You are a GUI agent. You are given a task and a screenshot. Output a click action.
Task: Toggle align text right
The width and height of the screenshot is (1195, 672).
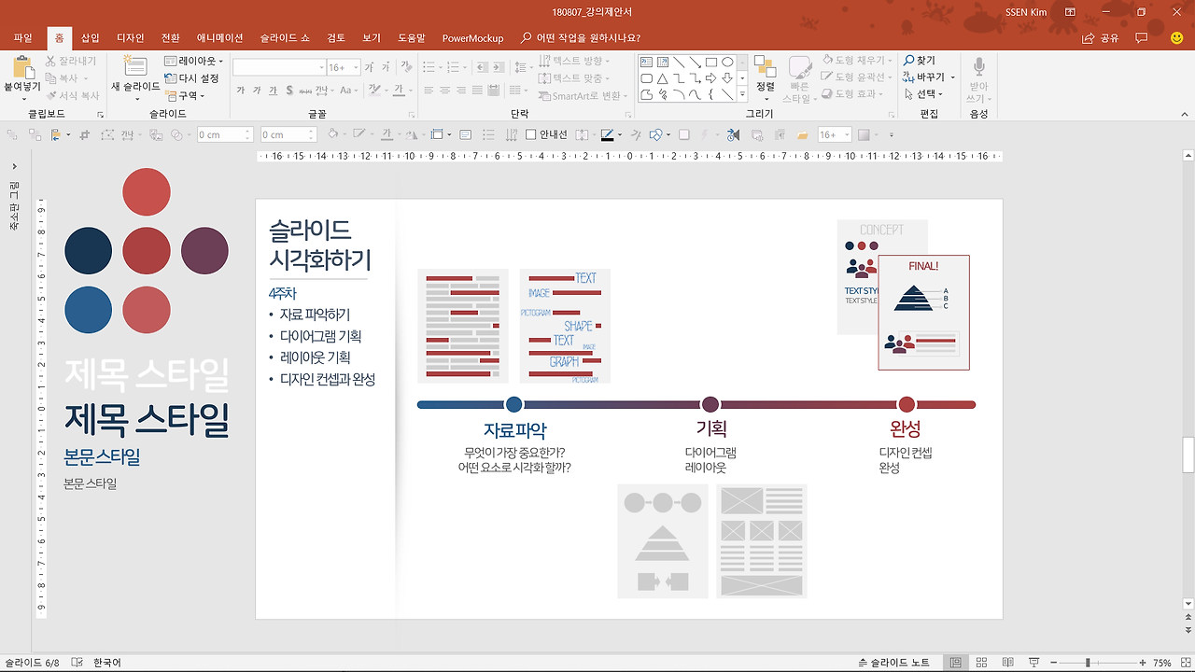coord(461,91)
